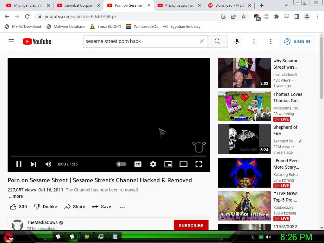Open YouTube settings three-dot menu
324x243 pixels.
271,41
